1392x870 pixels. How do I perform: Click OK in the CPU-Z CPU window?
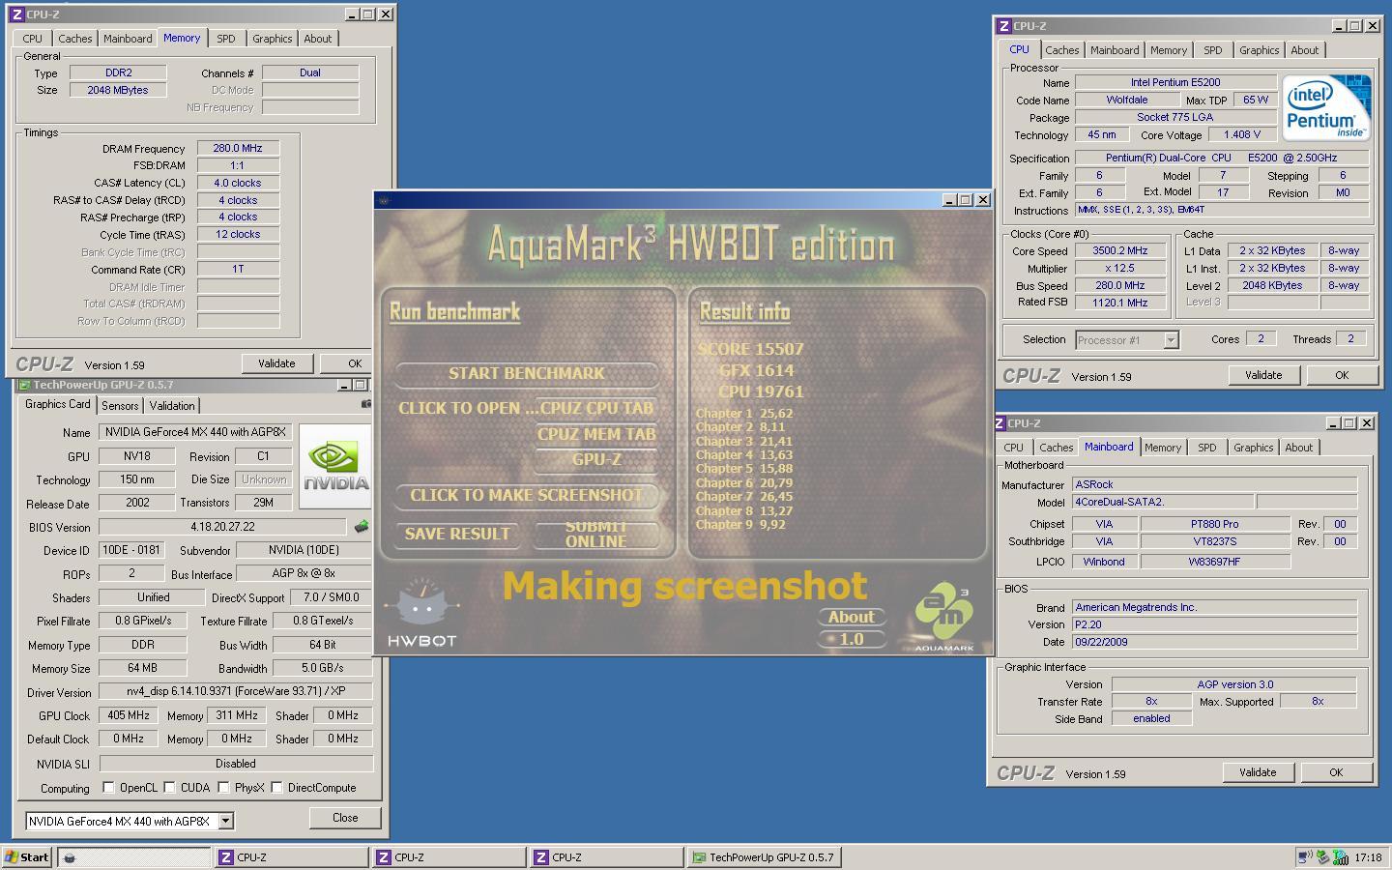(1342, 375)
